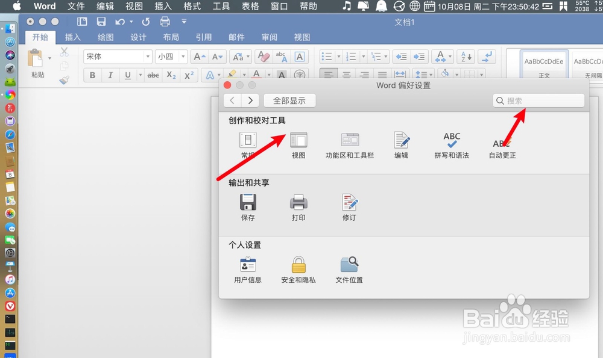
Task: Open the 文件 menu in the menu bar
Action: tap(76, 6)
